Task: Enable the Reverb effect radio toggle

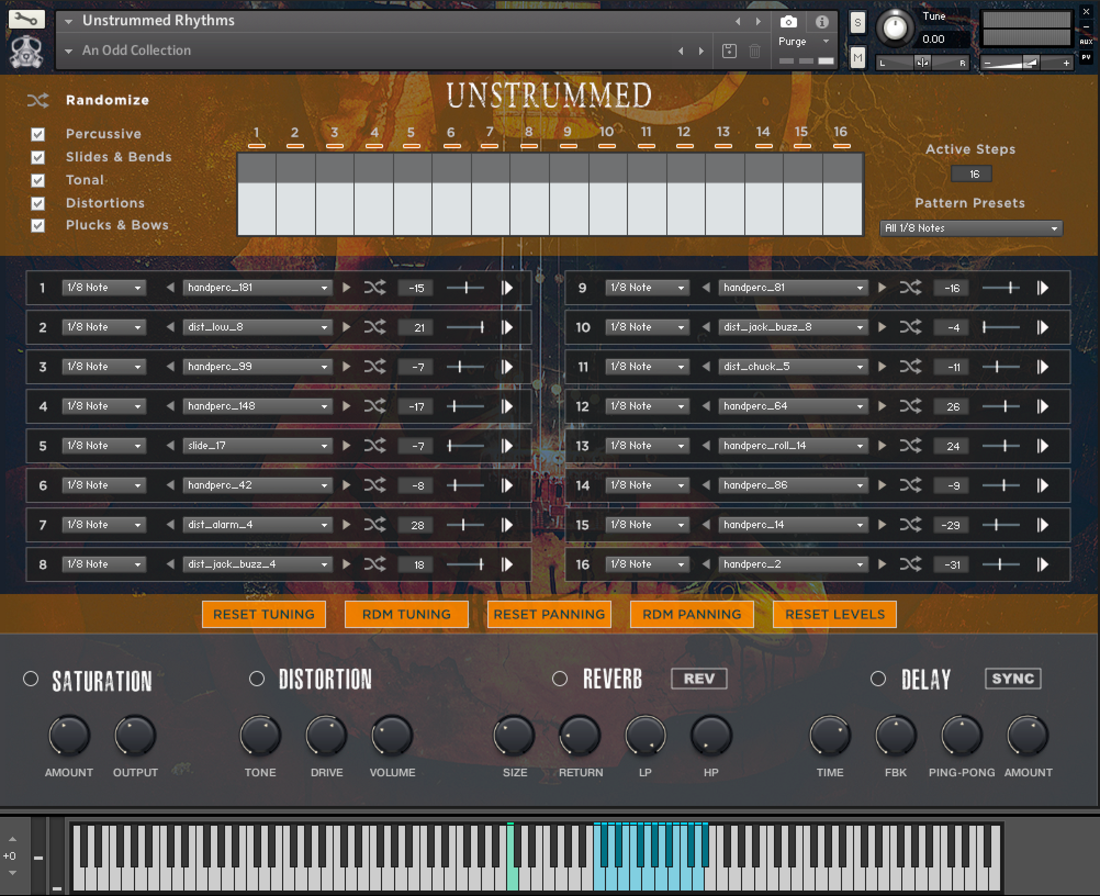Action: pos(560,679)
